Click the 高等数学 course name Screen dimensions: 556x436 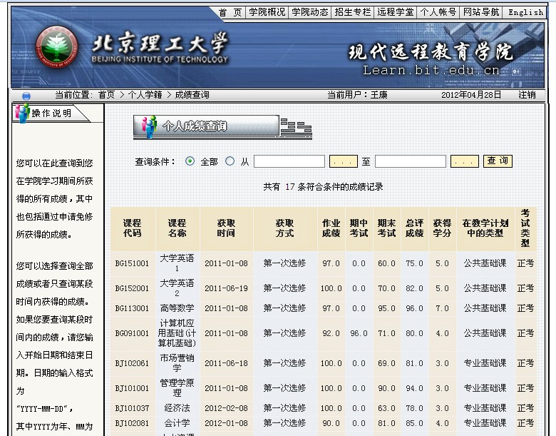[177, 308]
